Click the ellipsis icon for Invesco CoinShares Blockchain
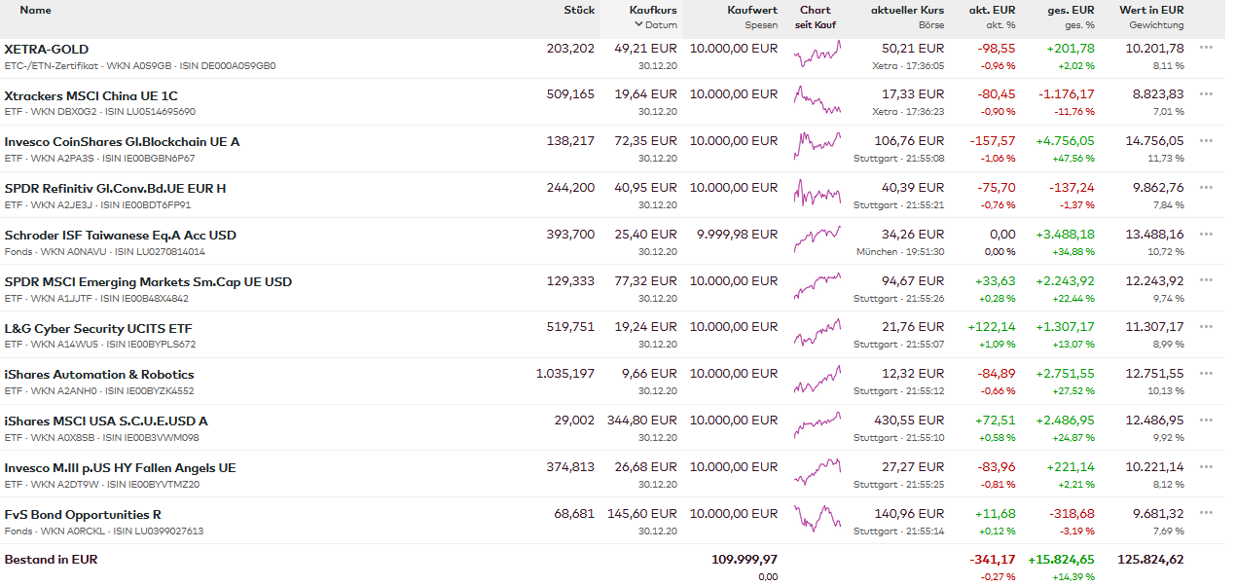The height and width of the screenshot is (586, 1236). pyautogui.click(x=1206, y=140)
